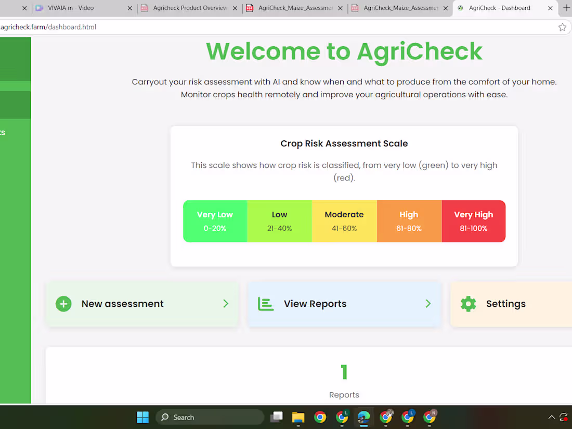Close the Agricheck Product Overview tab

(235, 8)
